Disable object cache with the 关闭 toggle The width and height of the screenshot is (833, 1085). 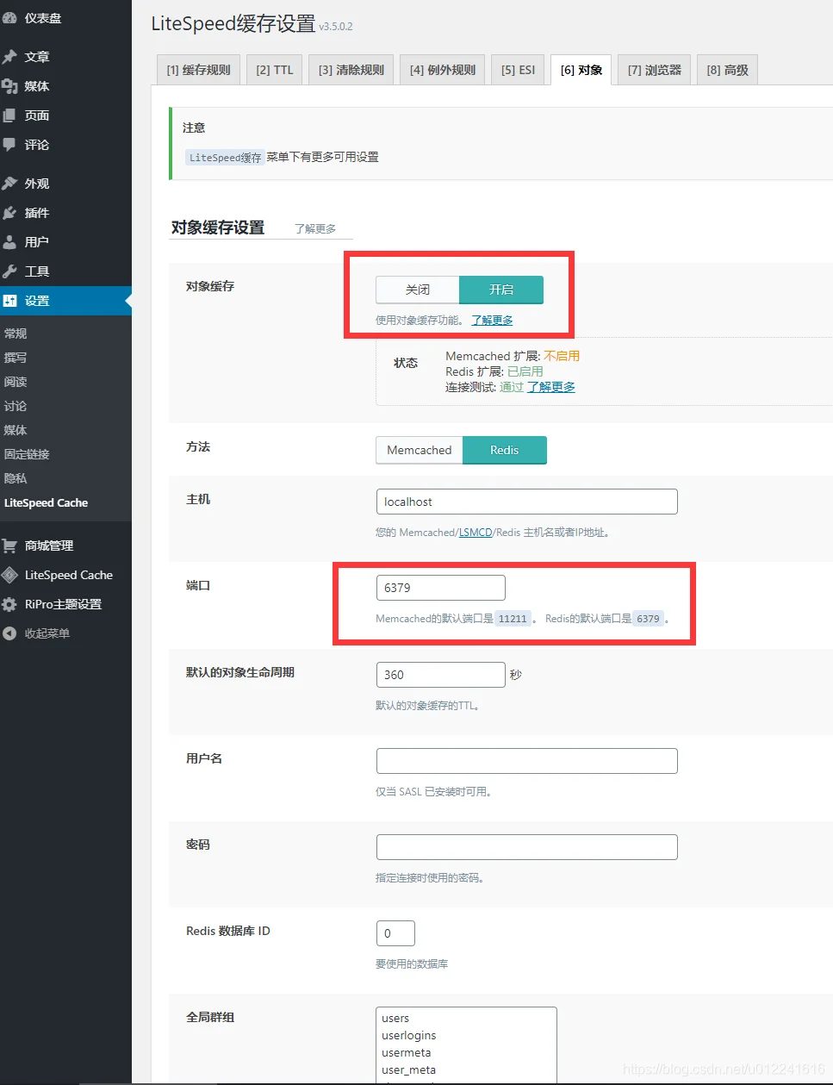tap(416, 290)
